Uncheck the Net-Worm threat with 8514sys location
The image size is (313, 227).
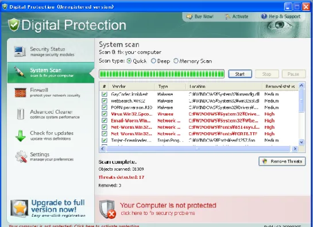tap(104, 127)
